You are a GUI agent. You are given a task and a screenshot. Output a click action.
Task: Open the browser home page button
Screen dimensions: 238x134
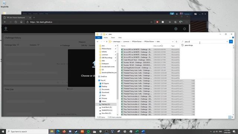tap(21, 22)
